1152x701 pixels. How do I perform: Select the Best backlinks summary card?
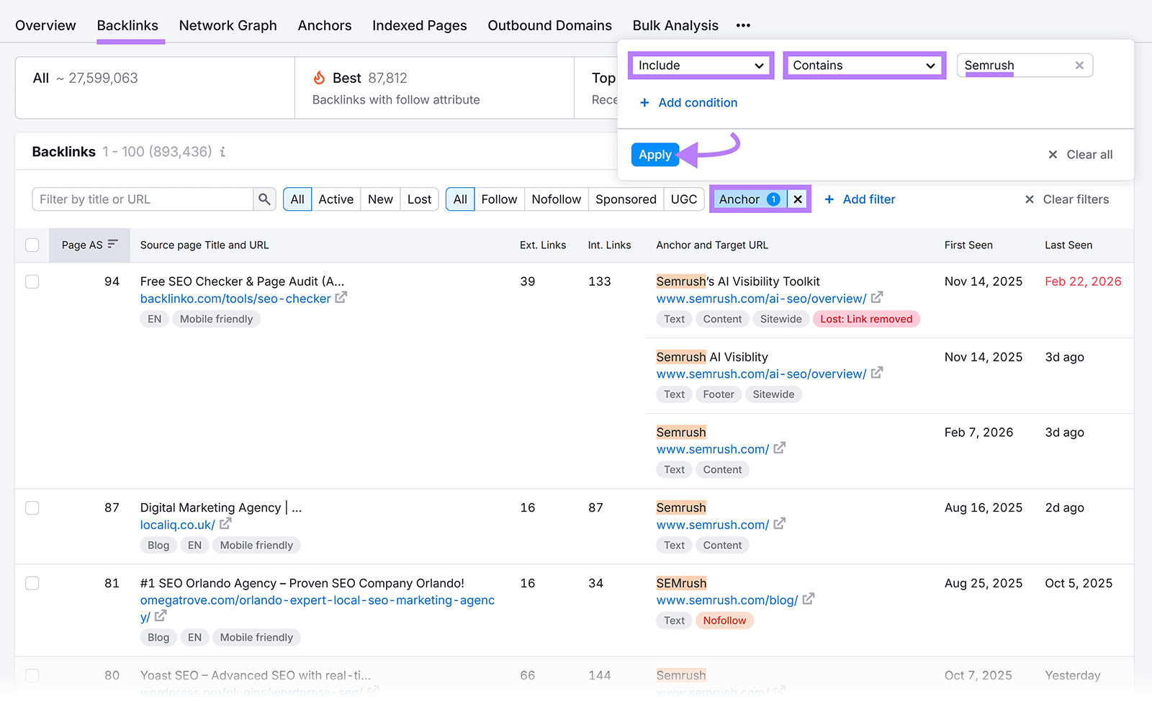click(x=434, y=88)
